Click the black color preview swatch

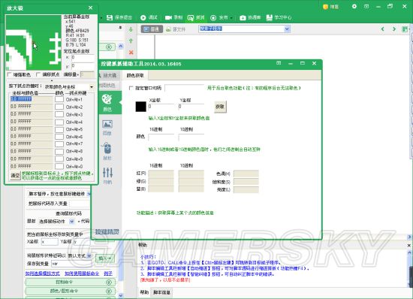(x=140, y=107)
